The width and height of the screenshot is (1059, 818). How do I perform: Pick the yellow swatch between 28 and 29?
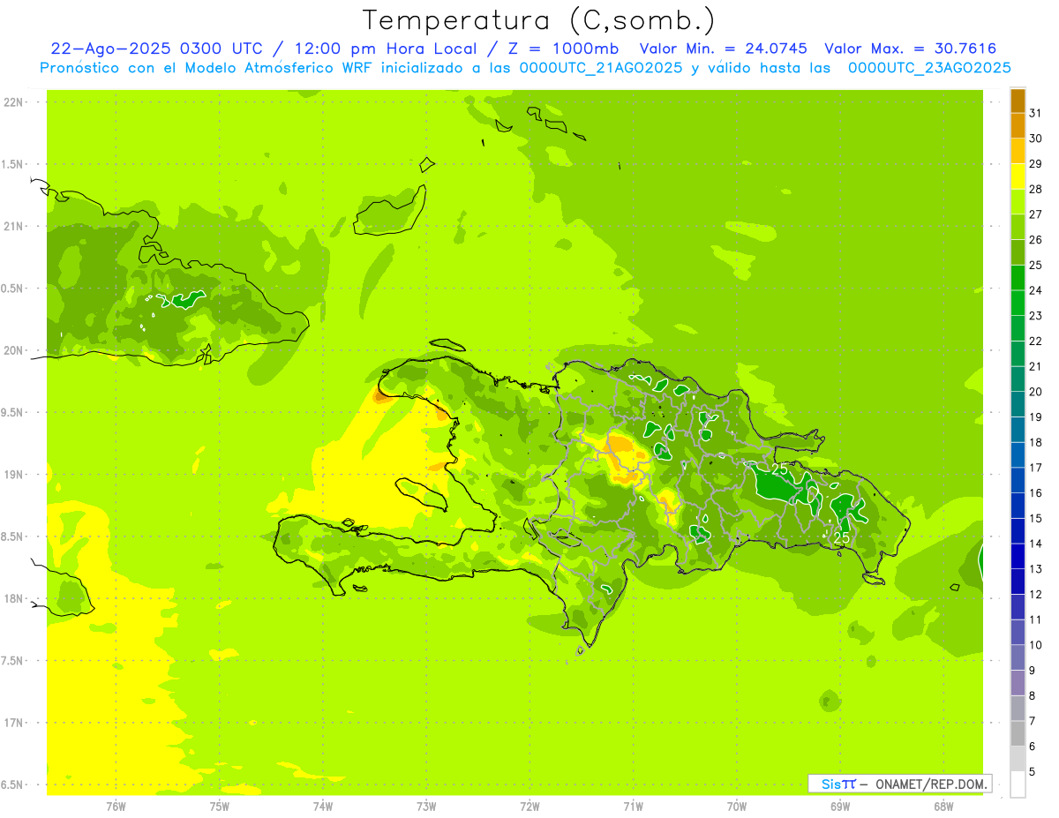coord(1018,176)
